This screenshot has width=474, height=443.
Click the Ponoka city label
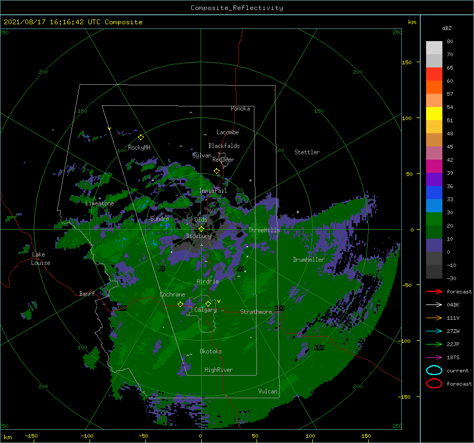[240, 109]
